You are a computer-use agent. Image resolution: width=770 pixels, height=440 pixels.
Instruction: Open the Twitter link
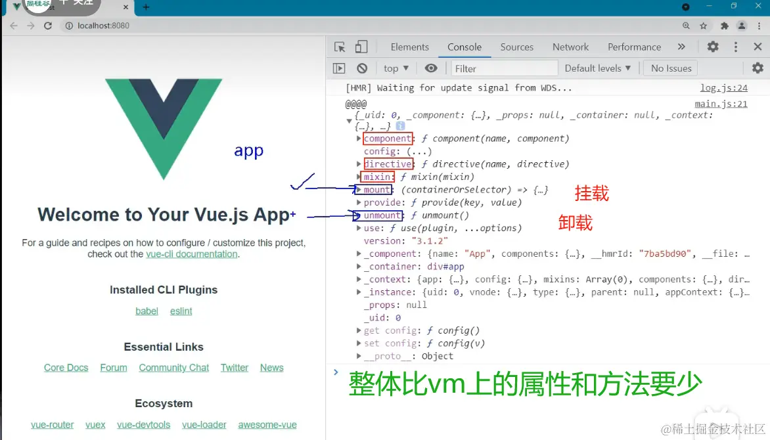coord(235,368)
